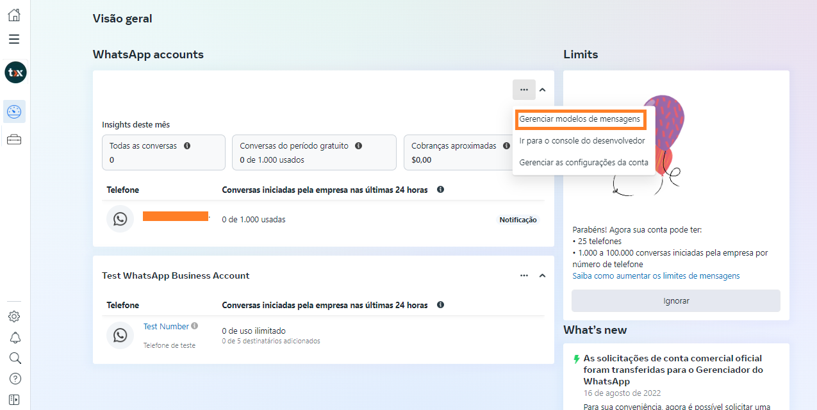Choose Gerenciar as configurações da conta
Screen dimensions: 817x410
pos(584,162)
